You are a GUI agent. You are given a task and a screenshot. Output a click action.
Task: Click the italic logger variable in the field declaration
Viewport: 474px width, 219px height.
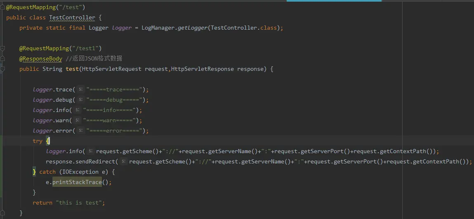point(122,28)
